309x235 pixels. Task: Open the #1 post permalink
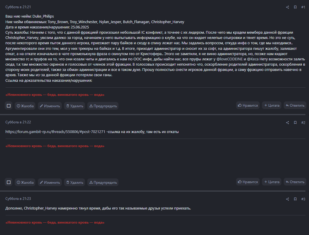303,7
